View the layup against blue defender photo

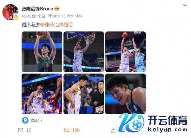tap(126, 52)
